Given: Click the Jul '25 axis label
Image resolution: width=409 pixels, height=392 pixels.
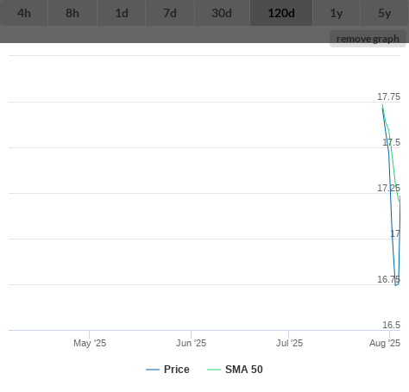Looking at the screenshot, I should 289,343.
